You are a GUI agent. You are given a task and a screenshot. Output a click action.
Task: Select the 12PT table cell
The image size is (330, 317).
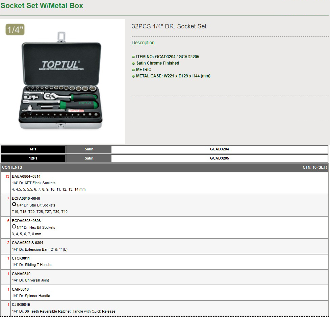click(33, 158)
